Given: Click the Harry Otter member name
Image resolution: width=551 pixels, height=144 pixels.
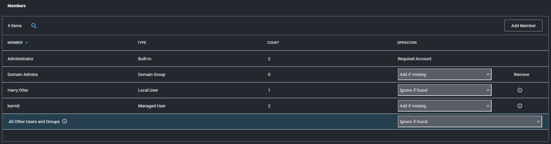Looking at the screenshot, I should tap(18, 90).
